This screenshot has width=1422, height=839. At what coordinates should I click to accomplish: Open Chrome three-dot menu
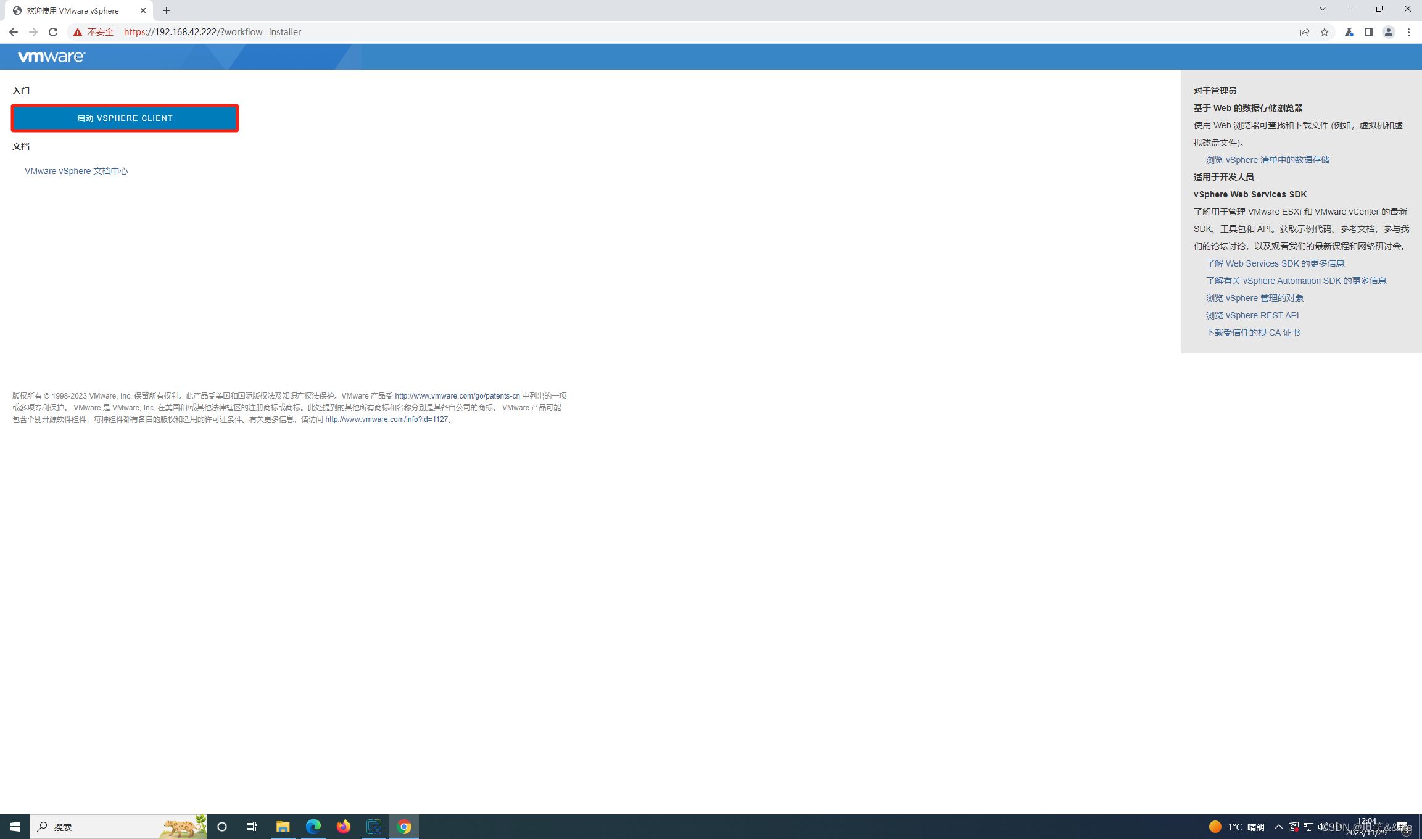point(1408,32)
